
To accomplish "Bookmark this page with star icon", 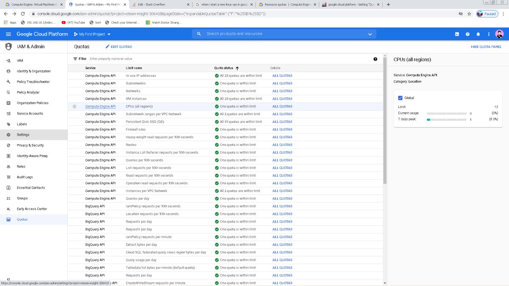I will click(x=469, y=14).
